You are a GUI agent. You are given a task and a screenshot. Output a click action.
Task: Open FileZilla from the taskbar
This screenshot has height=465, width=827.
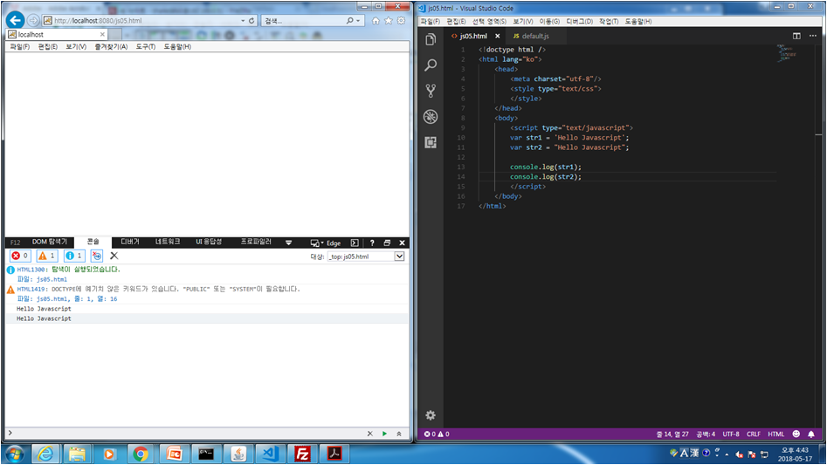click(x=302, y=454)
